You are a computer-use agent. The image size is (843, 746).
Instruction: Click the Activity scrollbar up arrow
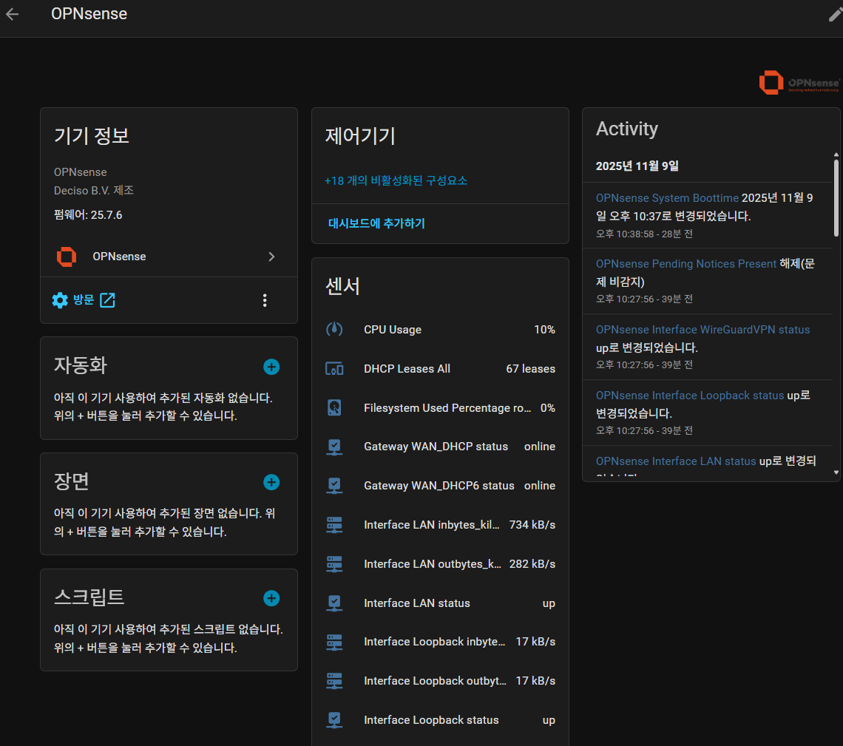point(836,155)
